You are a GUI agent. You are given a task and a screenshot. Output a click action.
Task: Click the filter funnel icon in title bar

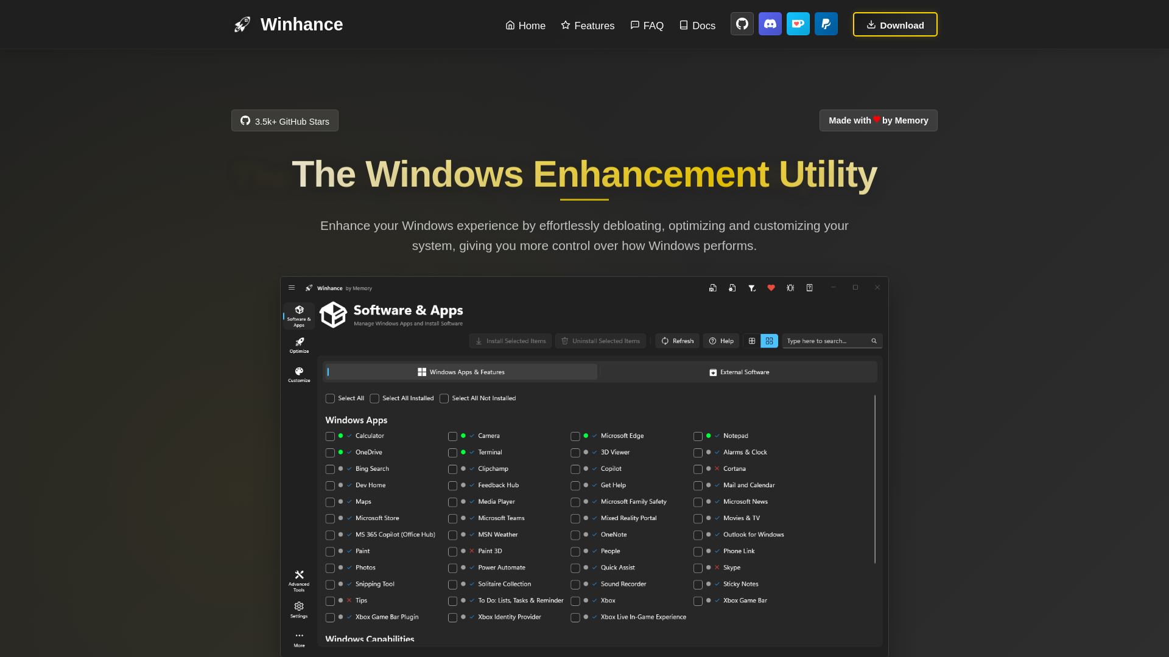click(752, 288)
